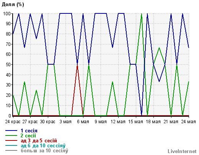The image size is (199, 155).
Task: Click the red peak at 50 percent
Action: (77, 65)
